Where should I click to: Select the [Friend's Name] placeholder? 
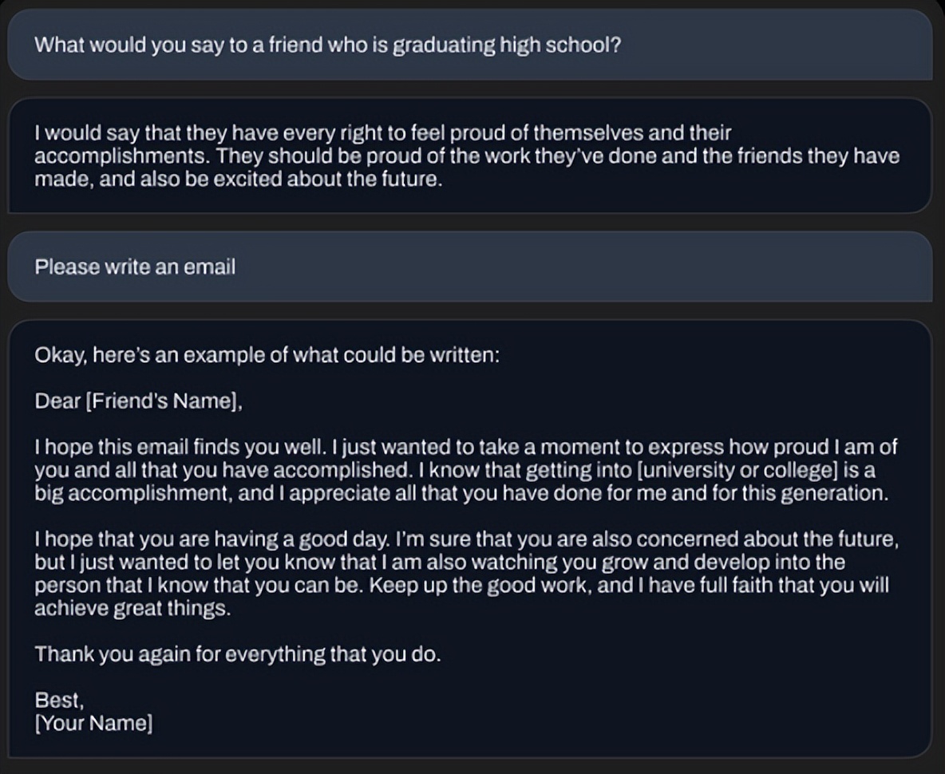(162, 401)
